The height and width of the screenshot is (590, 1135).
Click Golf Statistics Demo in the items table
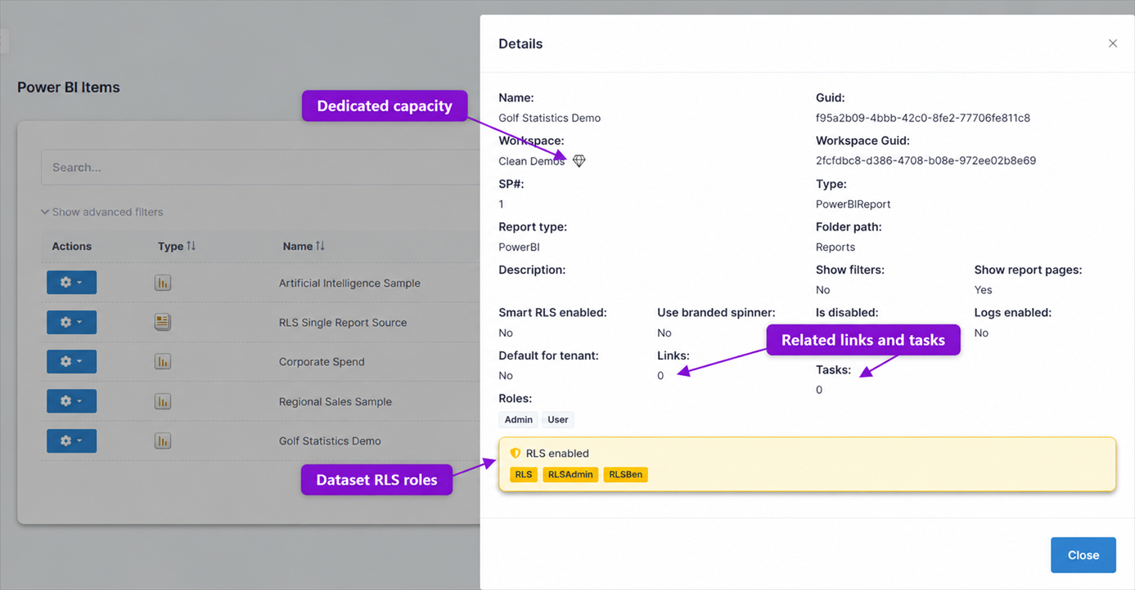(330, 440)
